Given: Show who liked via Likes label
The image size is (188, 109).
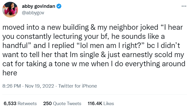Looking at the screenshot, I should [109, 104].
